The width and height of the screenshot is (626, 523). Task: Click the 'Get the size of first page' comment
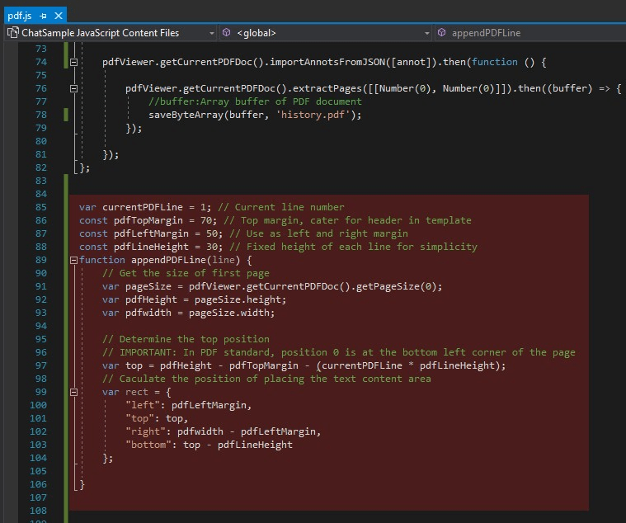click(186, 273)
